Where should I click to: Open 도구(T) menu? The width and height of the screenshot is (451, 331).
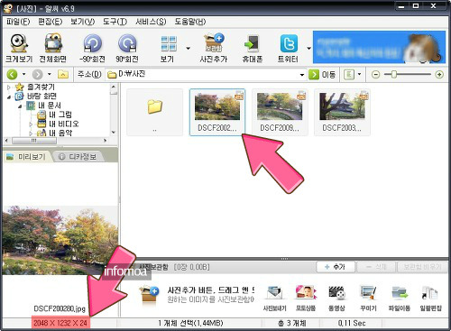[115, 22]
